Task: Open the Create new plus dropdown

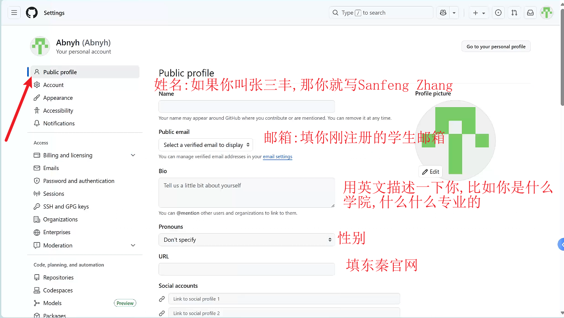Action: coord(479,13)
